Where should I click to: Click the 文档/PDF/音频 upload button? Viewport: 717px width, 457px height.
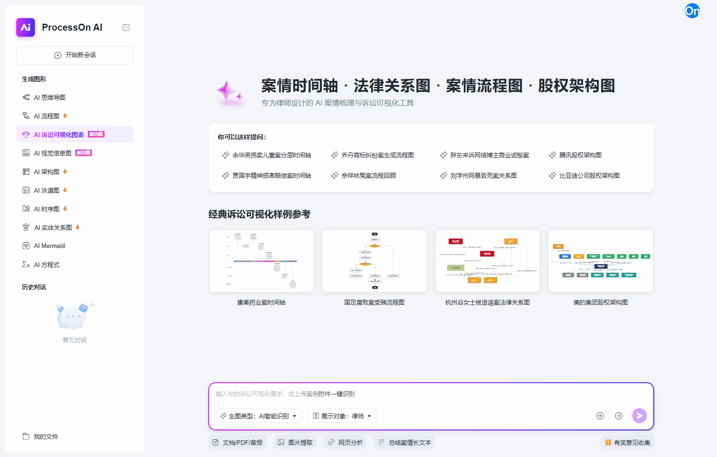[x=237, y=443]
